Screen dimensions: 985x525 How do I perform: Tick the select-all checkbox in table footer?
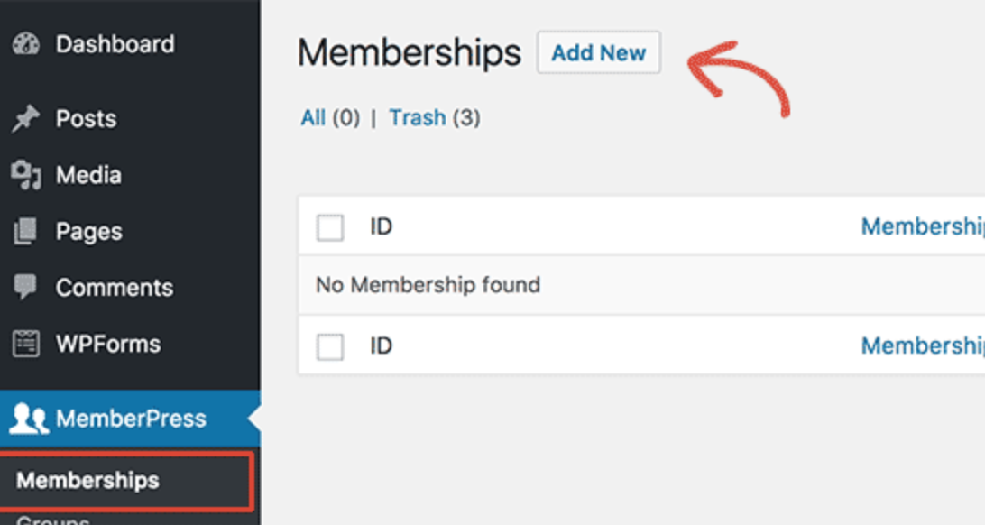pos(330,346)
